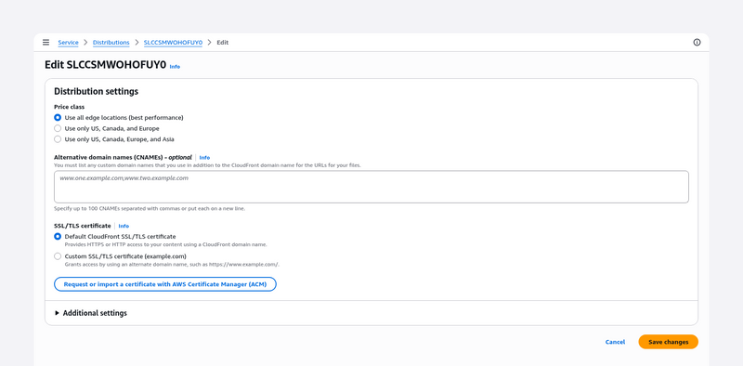Open SLCCSMWOHOFUY0 breadcrumb link
Viewport: 743px width, 366px height.
tap(173, 43)
